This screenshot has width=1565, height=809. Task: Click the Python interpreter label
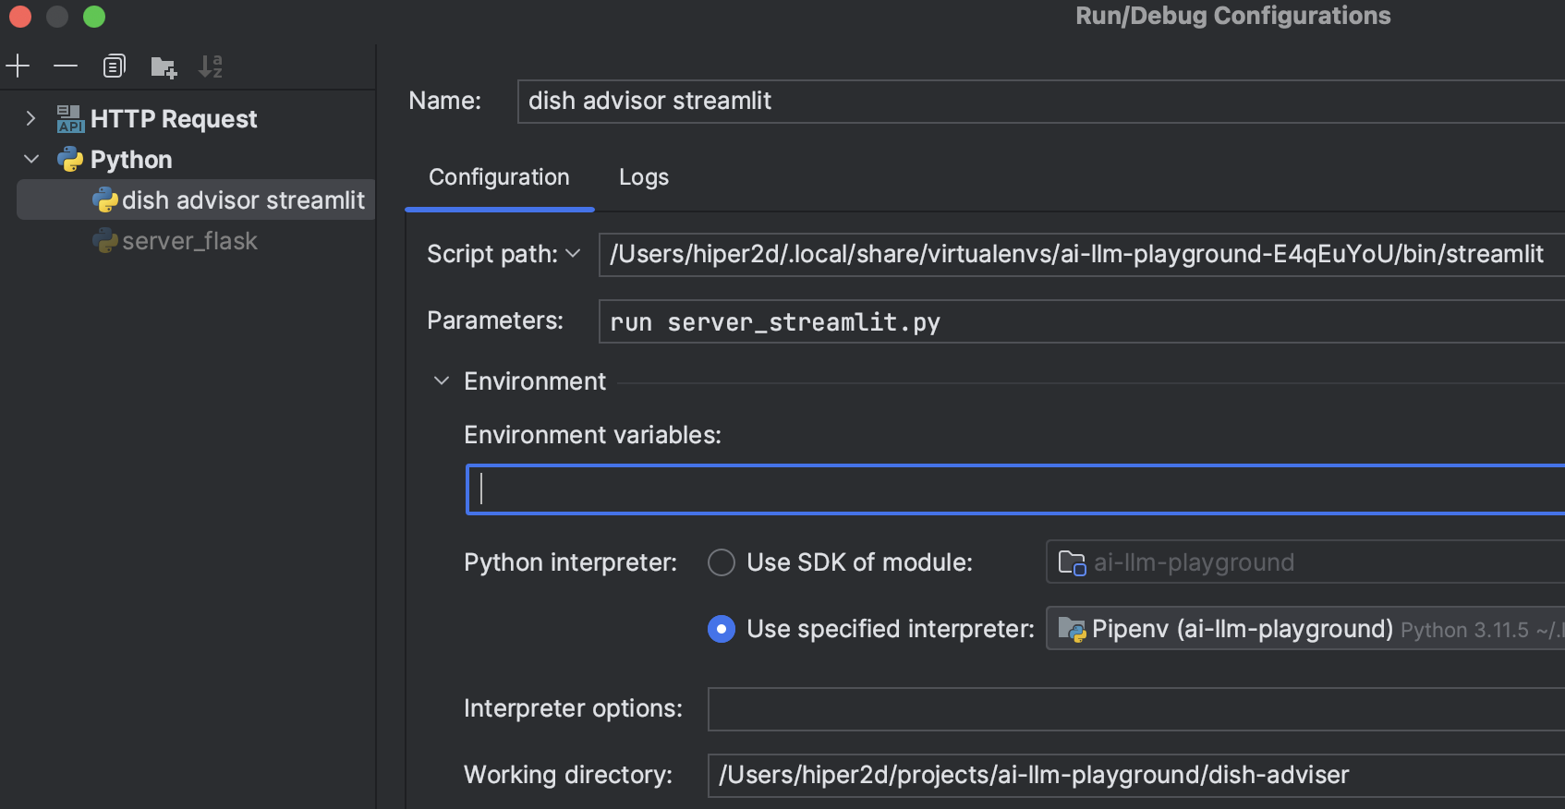pyautogui.click(x=570, y=562)
